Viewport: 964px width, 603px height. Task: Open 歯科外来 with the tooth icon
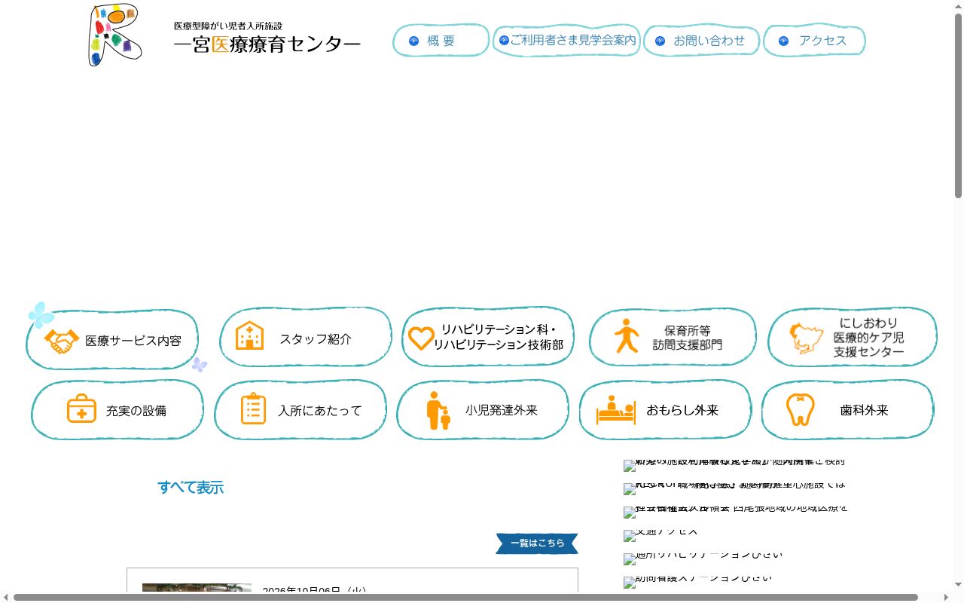coord(848,410)
